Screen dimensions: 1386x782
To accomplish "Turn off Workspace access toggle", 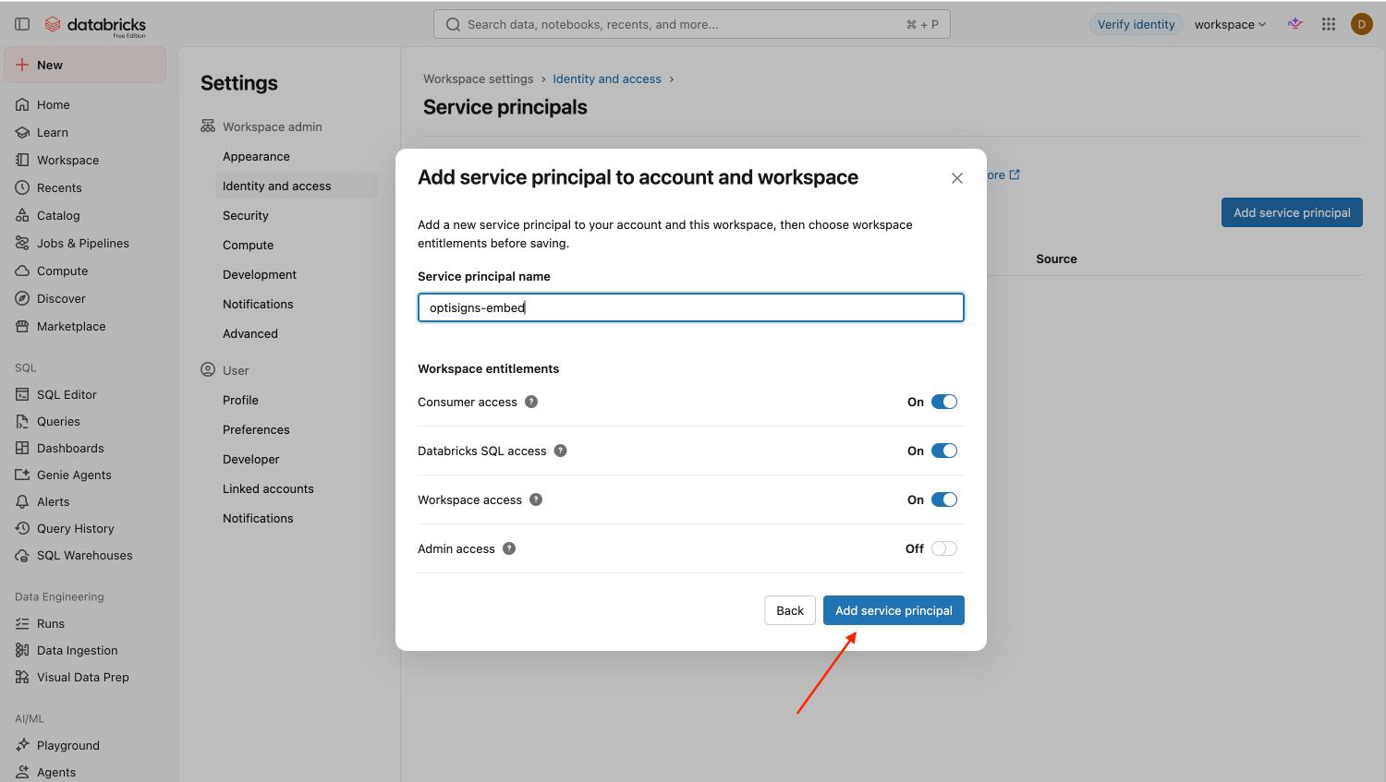I will [944, 499].
